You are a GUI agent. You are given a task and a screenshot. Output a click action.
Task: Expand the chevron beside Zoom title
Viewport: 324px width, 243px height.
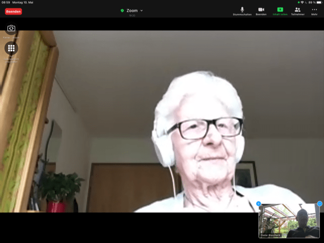tap(141, 10)
